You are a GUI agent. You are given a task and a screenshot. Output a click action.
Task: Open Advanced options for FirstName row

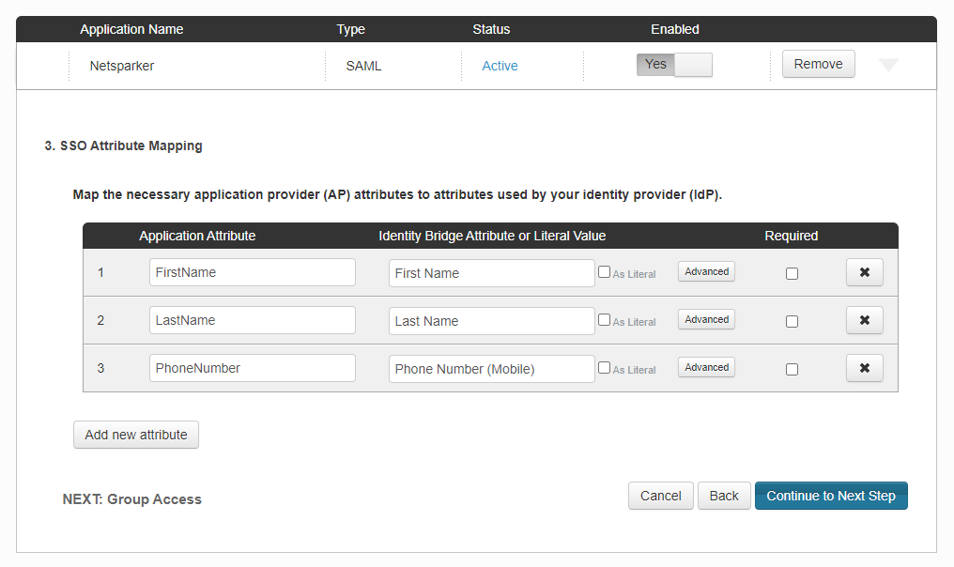tap(706, 271)
